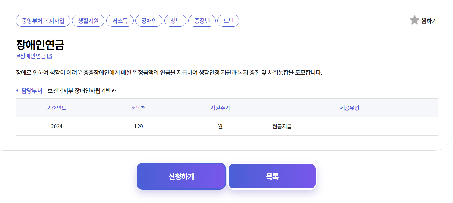Click the 찜하기 star icon
The width and height of the screenshot is (453, 203).
coord(414,20)
